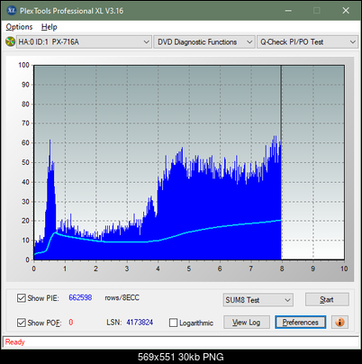
Task: Click the View Log button
Action: point(247,323)
